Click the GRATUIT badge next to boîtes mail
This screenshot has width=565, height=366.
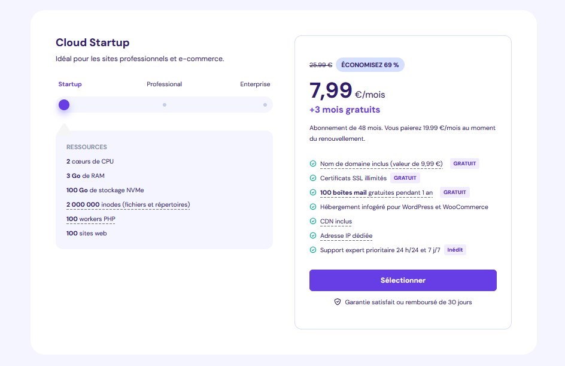pos(455,192)
